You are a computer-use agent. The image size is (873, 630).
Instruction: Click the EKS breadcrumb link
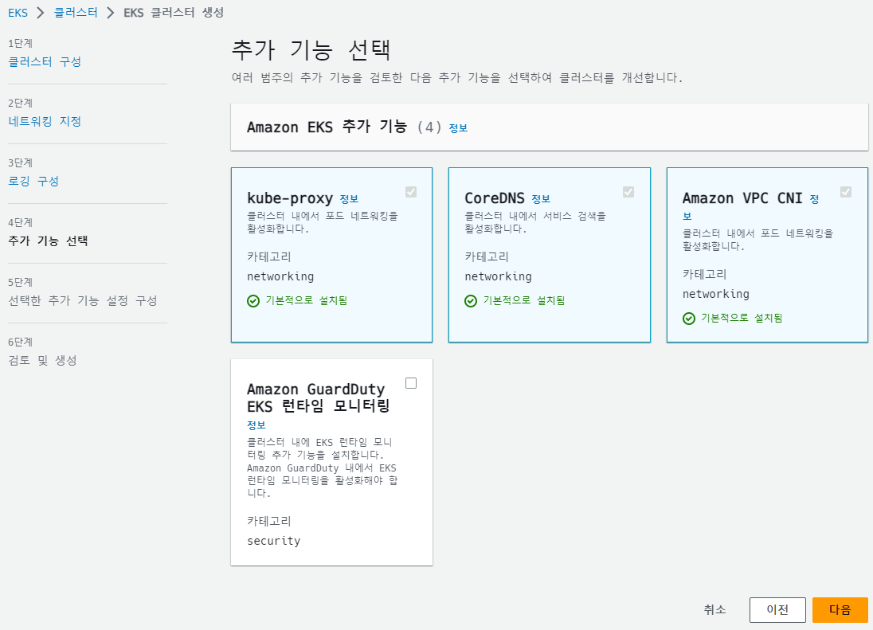(18, 13)
